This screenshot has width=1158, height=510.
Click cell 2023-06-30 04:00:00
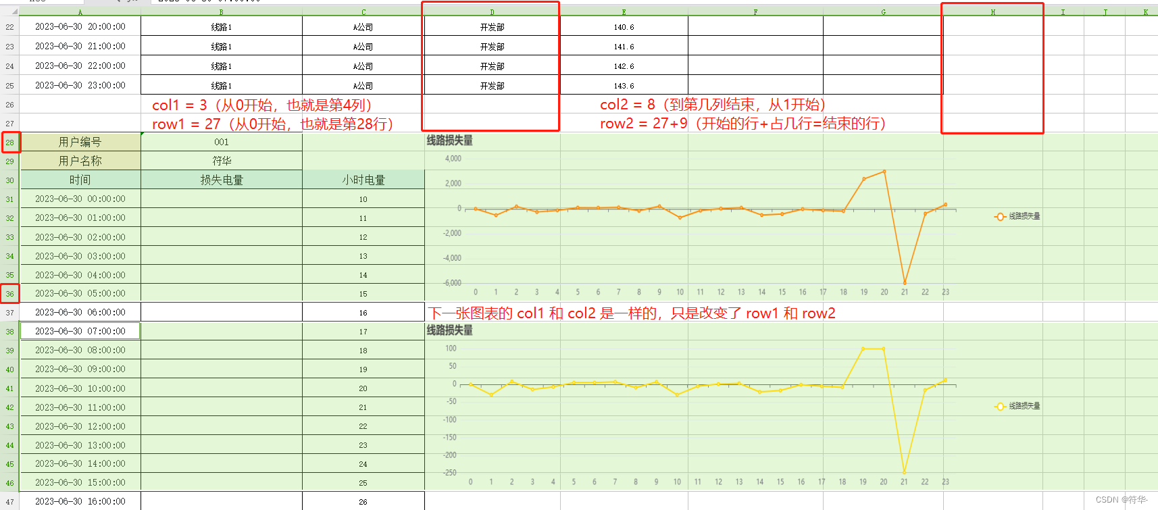tap(80, 275)
